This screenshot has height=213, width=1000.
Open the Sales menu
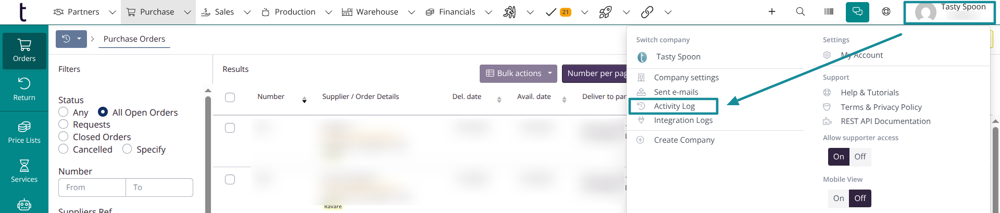(224, 12)
